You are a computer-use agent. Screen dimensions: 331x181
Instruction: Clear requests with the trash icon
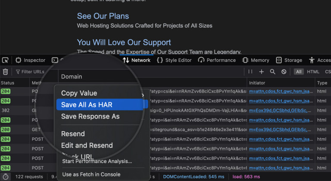tap(5, 72)
